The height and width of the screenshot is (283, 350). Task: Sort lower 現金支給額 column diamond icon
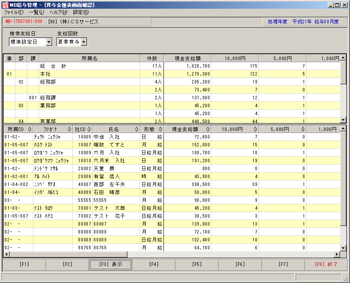[208, 129]
